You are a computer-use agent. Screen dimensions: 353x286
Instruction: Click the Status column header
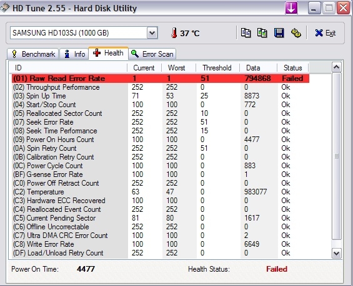292,67
